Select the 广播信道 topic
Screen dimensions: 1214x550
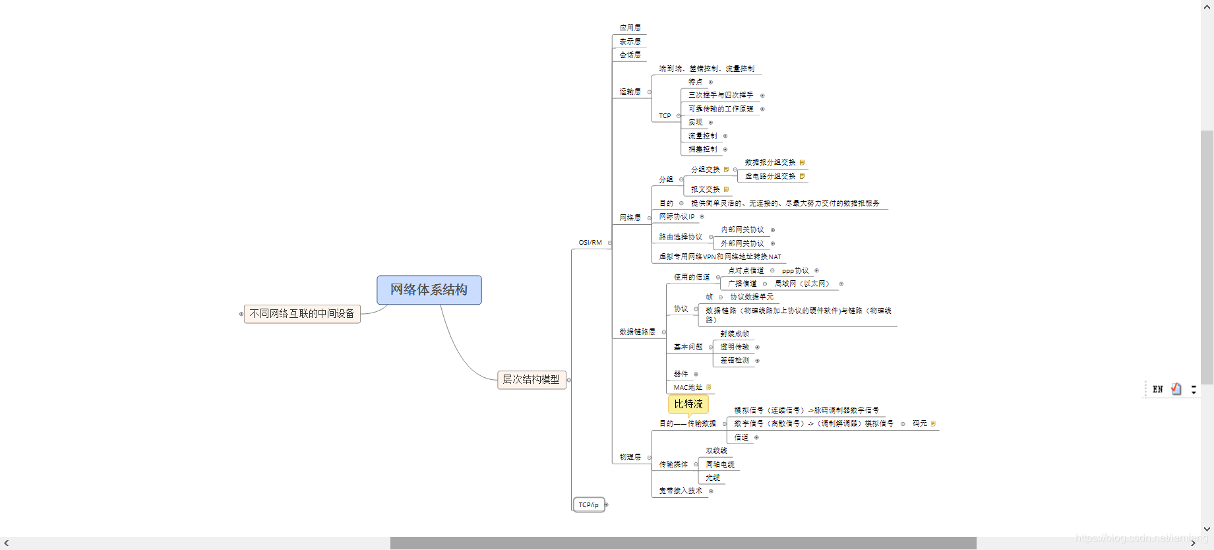743,284
